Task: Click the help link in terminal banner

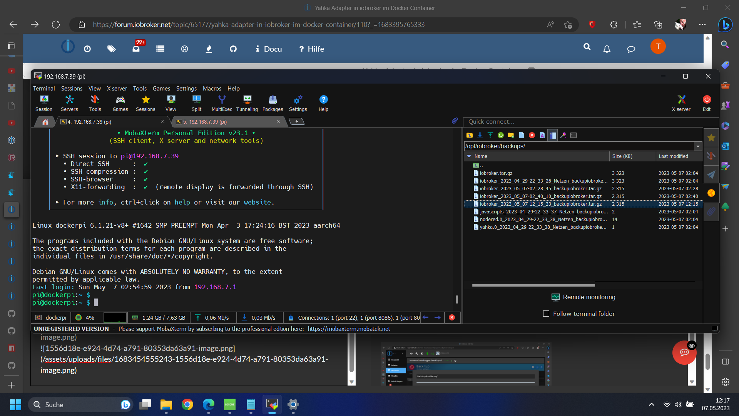Action: pos(182,202)
